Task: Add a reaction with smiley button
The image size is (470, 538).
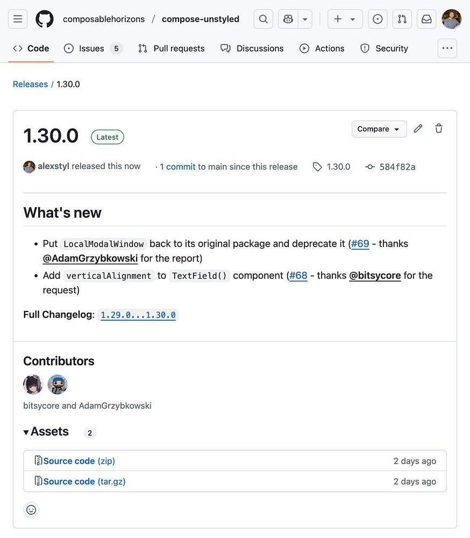Action: pyautogui.click(x=31, y=509)
